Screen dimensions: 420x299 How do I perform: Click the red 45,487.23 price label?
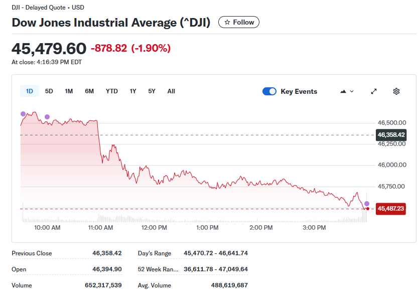(x=390, y=209)
